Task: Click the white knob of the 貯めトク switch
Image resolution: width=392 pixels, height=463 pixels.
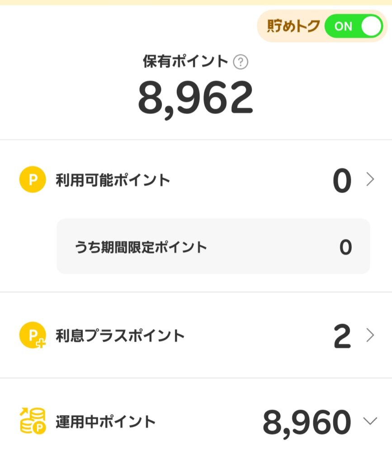Action: coord(372,26)
